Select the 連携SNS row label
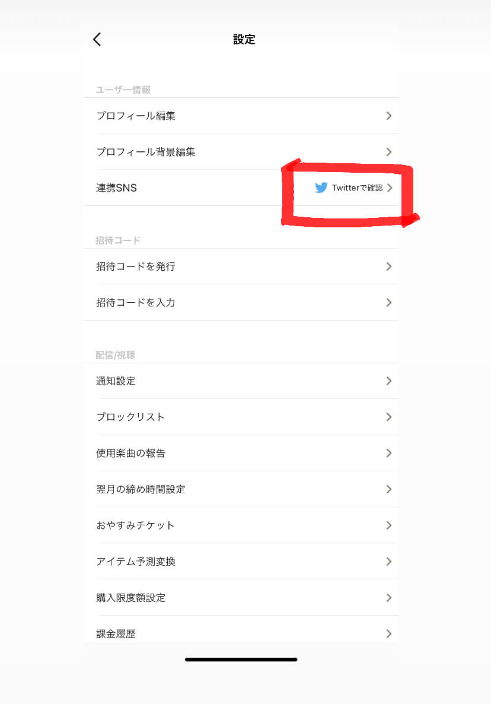This screenshot has height=704, width=491. pyautogui.click(x=117, y=188)
